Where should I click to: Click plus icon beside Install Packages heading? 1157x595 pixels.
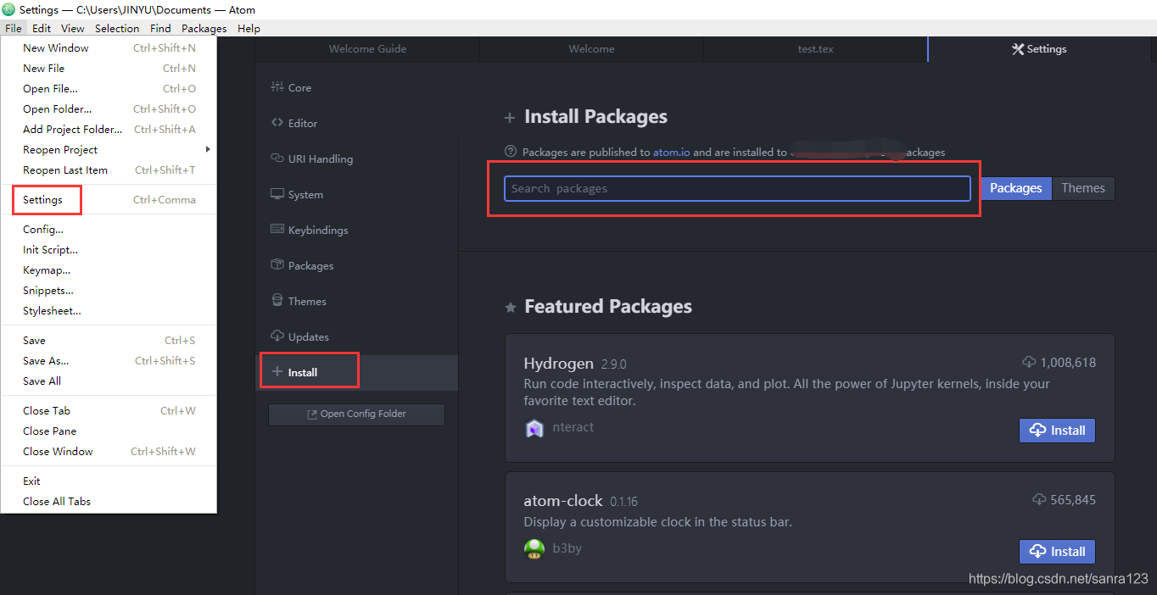coord(510,118)
